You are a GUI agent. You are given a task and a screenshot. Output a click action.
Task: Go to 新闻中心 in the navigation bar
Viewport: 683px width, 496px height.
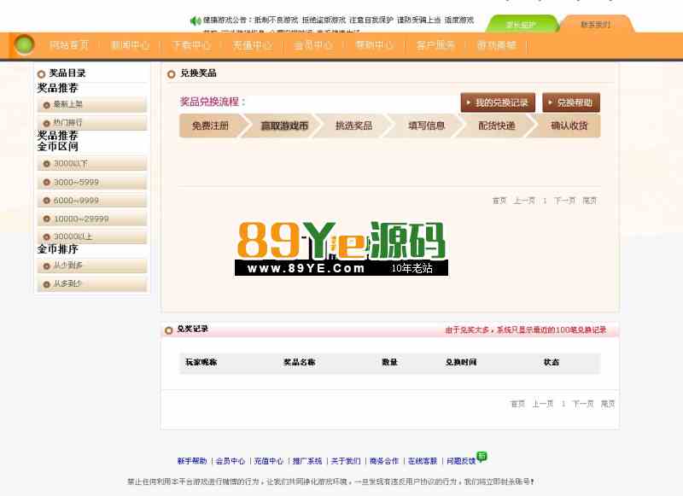pyautogui.click(x=130, y=45)
